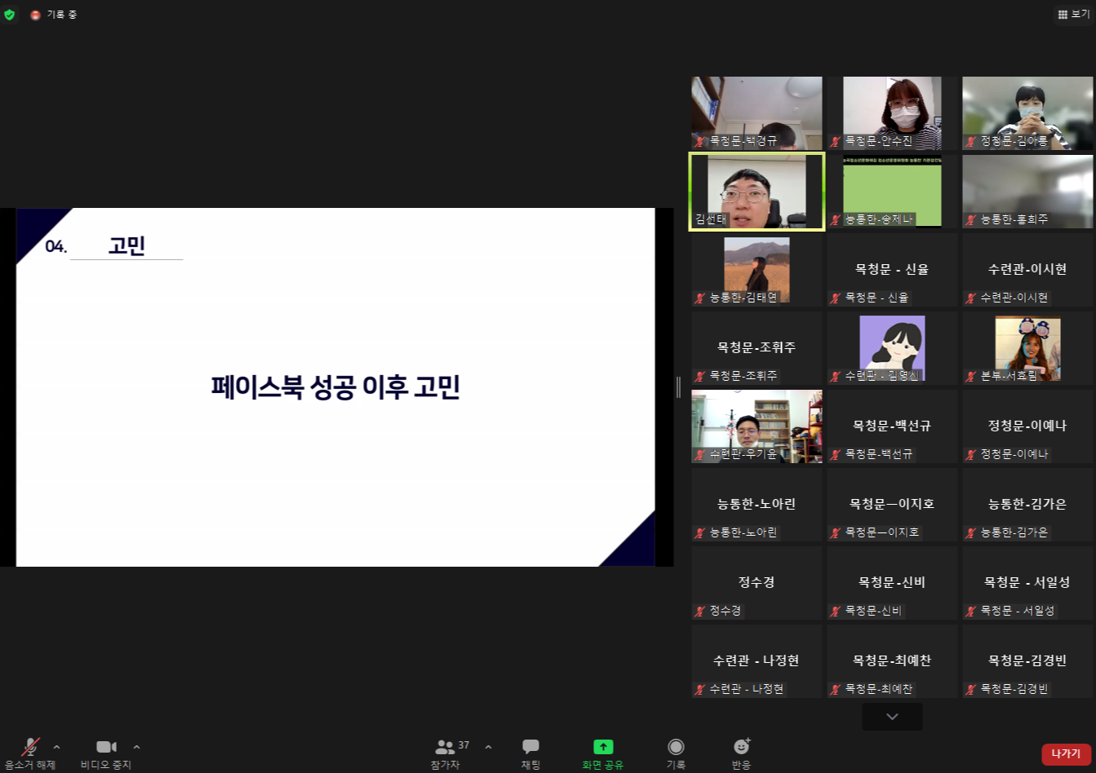Select 능통한-송제나 green video tile
The width and height of the screenshot is (1096, 773).
[x=892, y=191]
